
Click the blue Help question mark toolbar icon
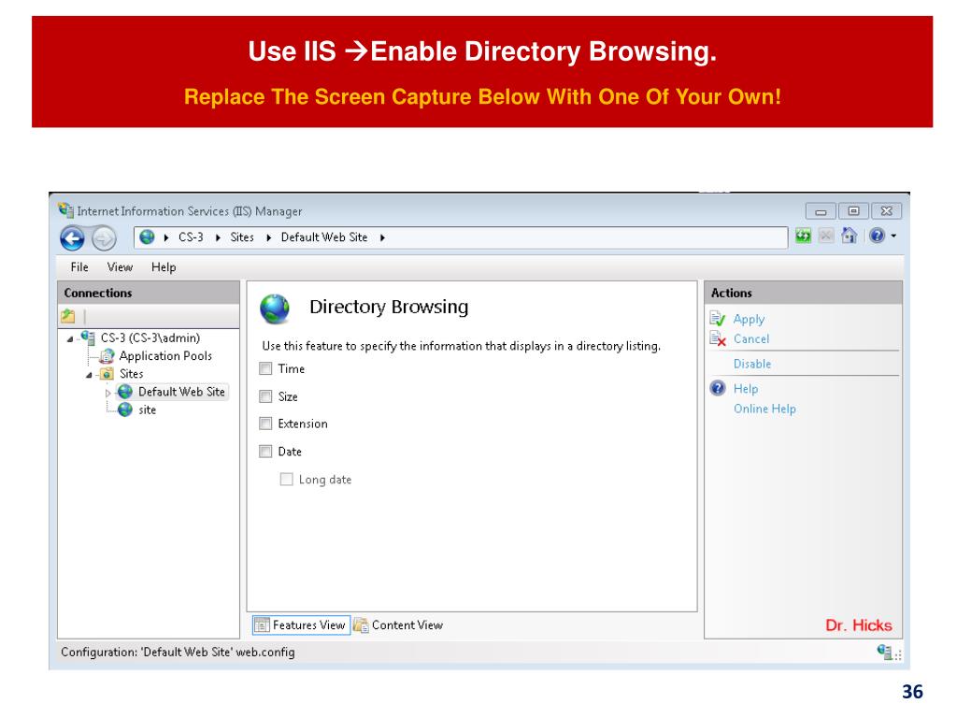click(x=877, y=236)
